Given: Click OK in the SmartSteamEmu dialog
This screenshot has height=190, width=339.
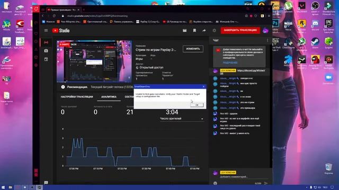Looking at the screenshot, I should (197, 105).
